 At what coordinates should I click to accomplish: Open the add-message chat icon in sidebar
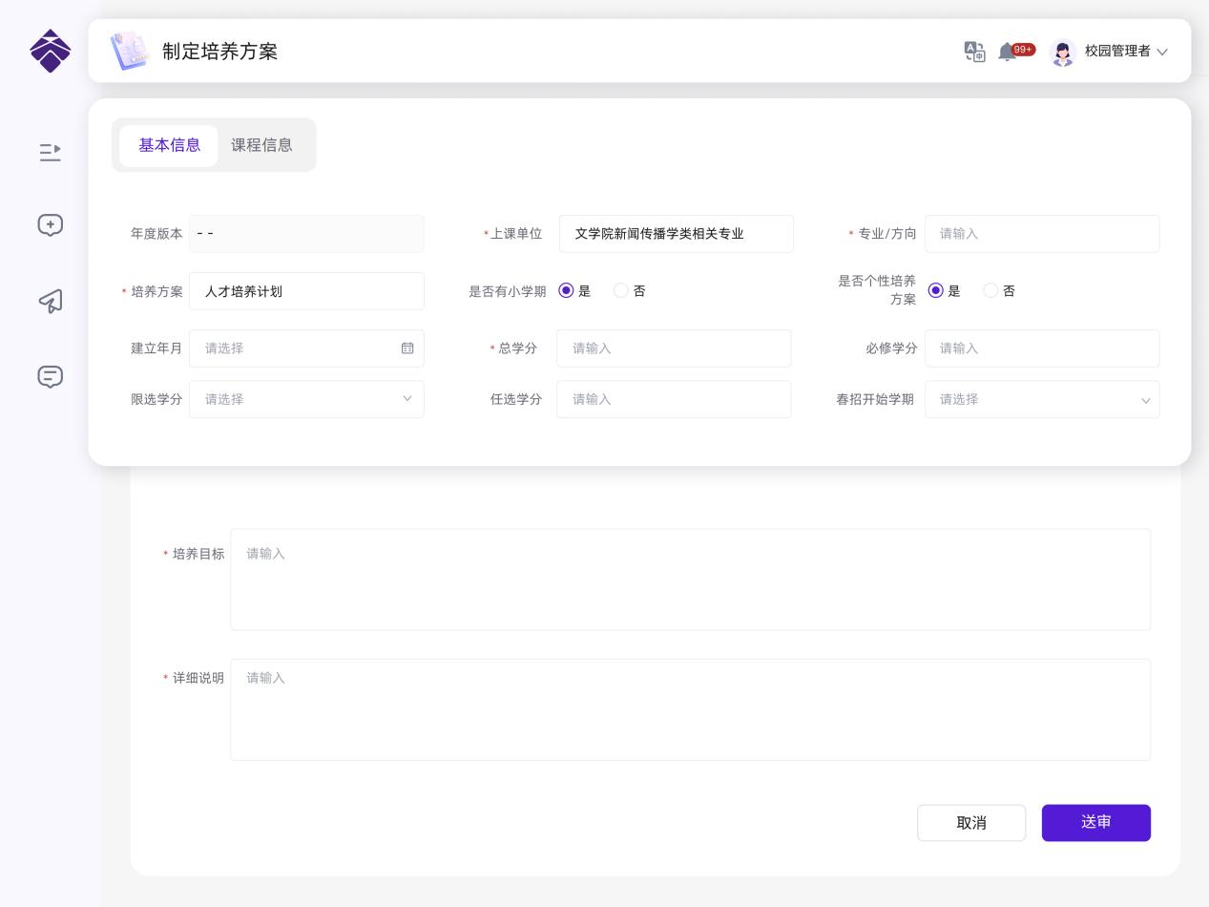click(50, 225)
